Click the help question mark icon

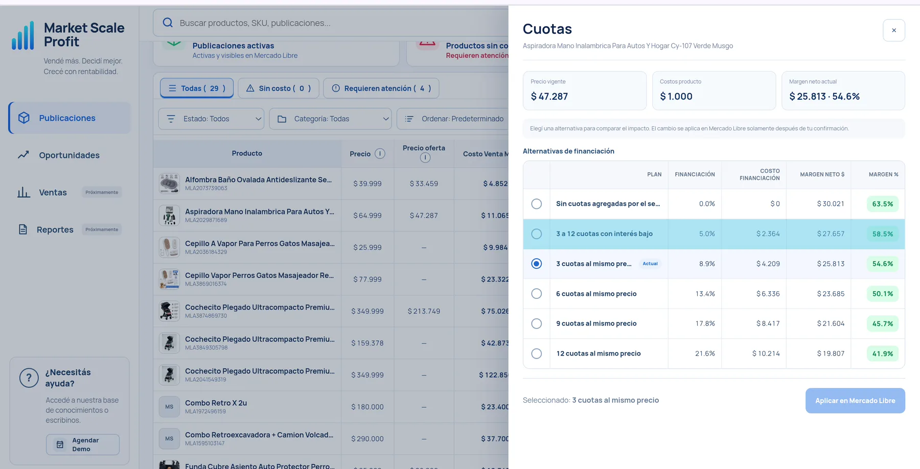(29, 378)
